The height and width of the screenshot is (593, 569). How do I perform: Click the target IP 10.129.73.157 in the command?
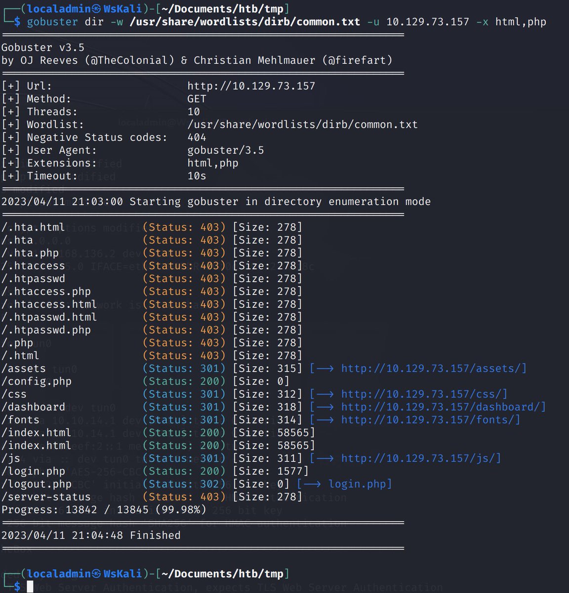pos(428,22)
